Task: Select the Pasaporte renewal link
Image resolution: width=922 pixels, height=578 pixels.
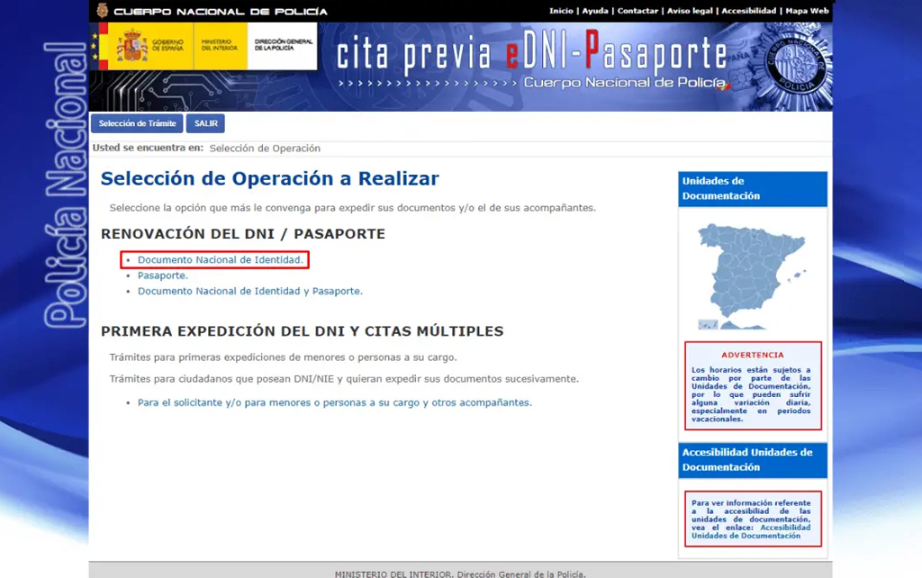Action: point(163,275)
